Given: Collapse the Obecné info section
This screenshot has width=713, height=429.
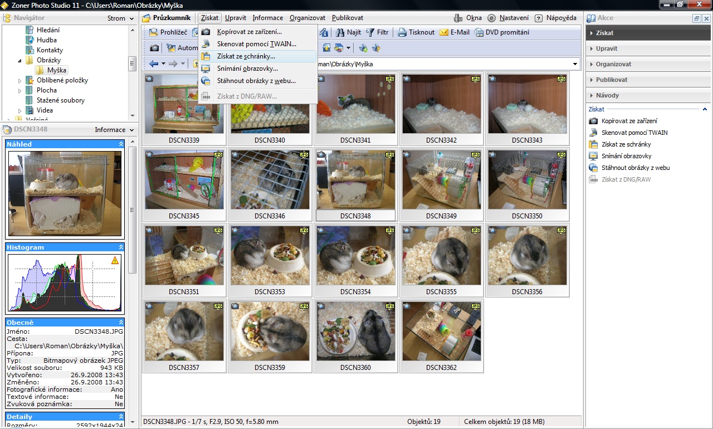Looking at the screenshot, I should tap(121, 323).
